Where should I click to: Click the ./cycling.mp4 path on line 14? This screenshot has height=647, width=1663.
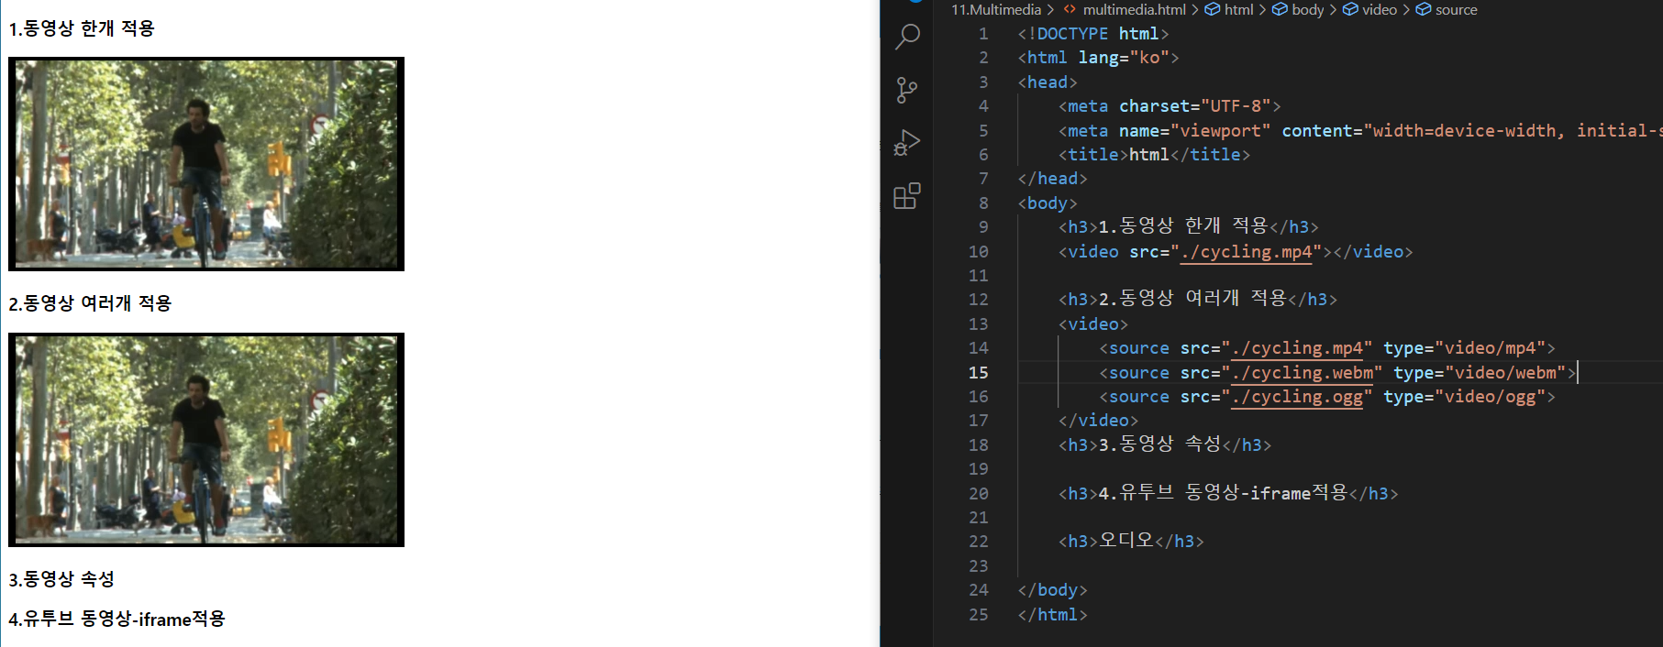pyautogui.click(x=1297, y=348)
